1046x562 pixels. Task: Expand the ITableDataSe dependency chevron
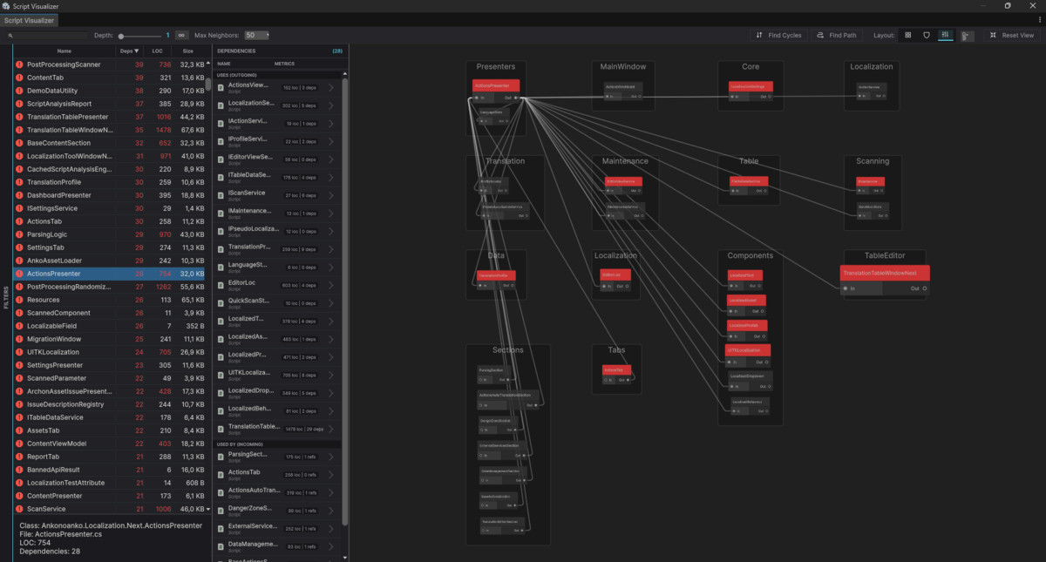pyautogui.click(x=330, y=177)
